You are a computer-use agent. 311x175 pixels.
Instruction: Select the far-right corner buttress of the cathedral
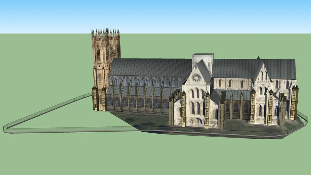[294, 102]
